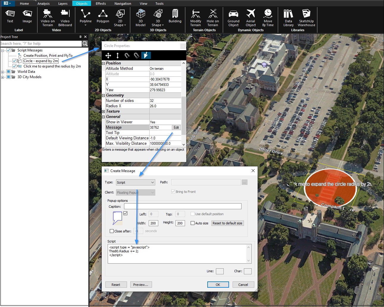
Task: Click the Reset button in Create Message
Action: pos(116,285)
